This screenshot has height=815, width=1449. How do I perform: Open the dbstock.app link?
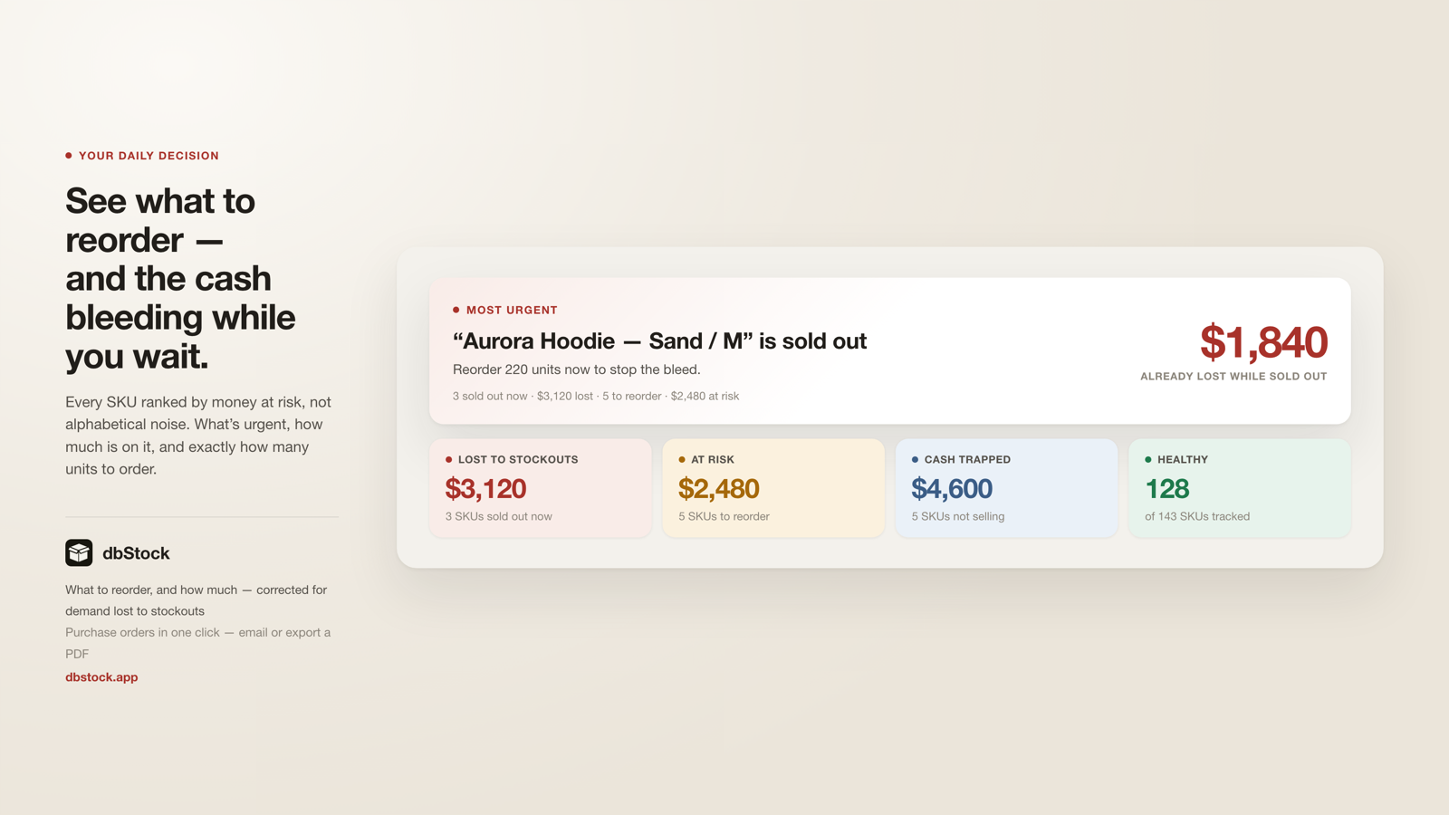click(101, 676)
